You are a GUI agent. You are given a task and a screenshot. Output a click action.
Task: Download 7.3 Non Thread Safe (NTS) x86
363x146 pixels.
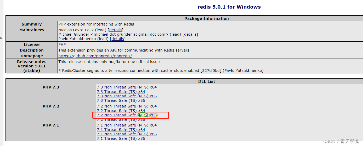(127, 96)
